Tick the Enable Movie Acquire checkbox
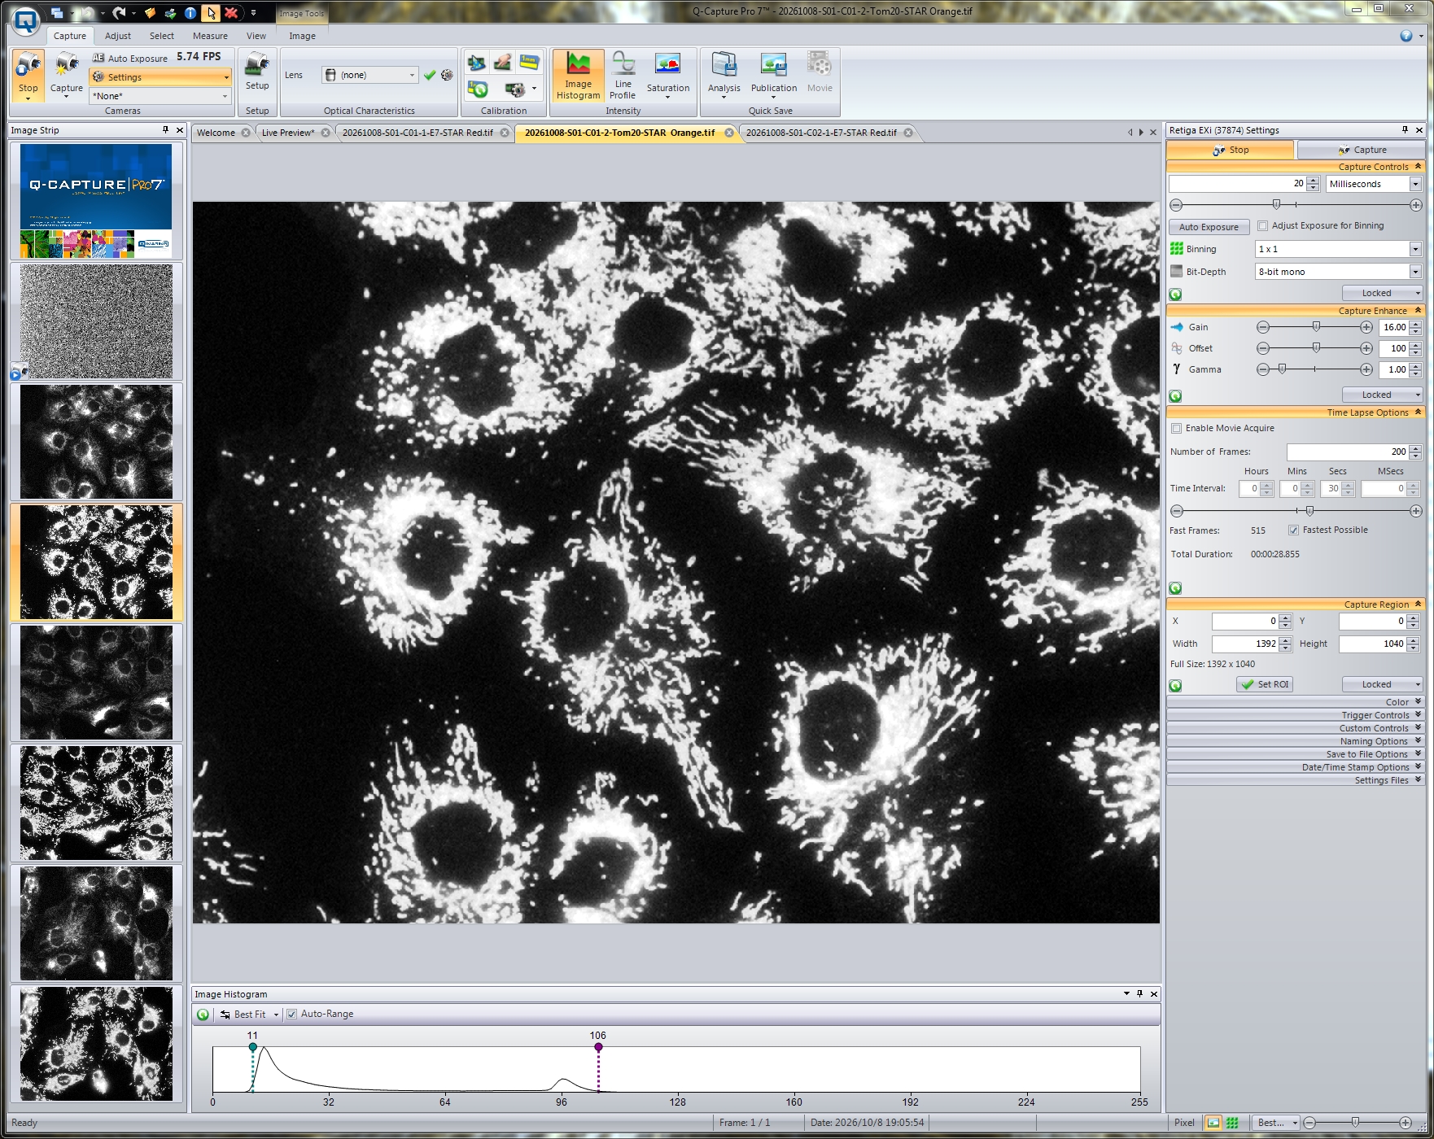 click(x=1176, y=429)
